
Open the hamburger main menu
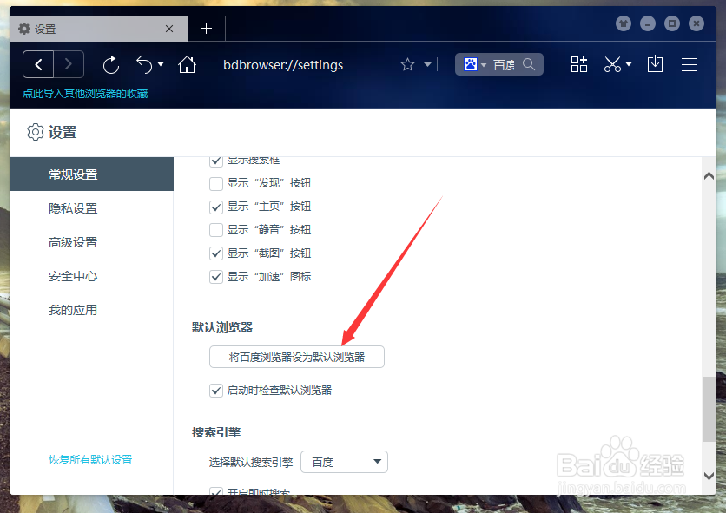tap(690, 64)
